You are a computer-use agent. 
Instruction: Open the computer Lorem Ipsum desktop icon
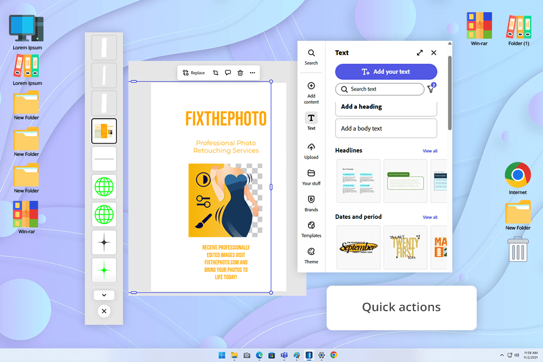click(27, 32)
